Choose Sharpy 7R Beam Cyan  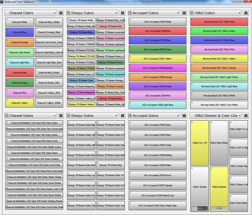(x=81, y=80)
